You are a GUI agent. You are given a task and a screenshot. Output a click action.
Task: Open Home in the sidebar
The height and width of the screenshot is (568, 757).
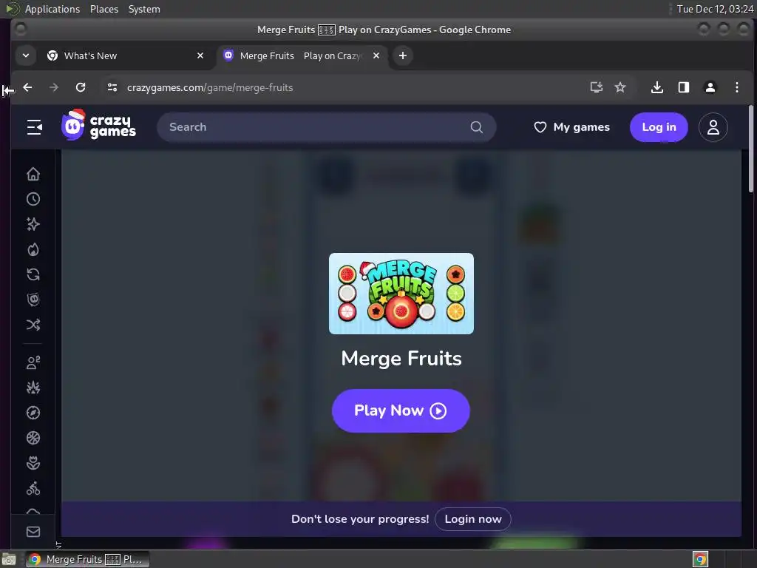(x=33, y=174)
